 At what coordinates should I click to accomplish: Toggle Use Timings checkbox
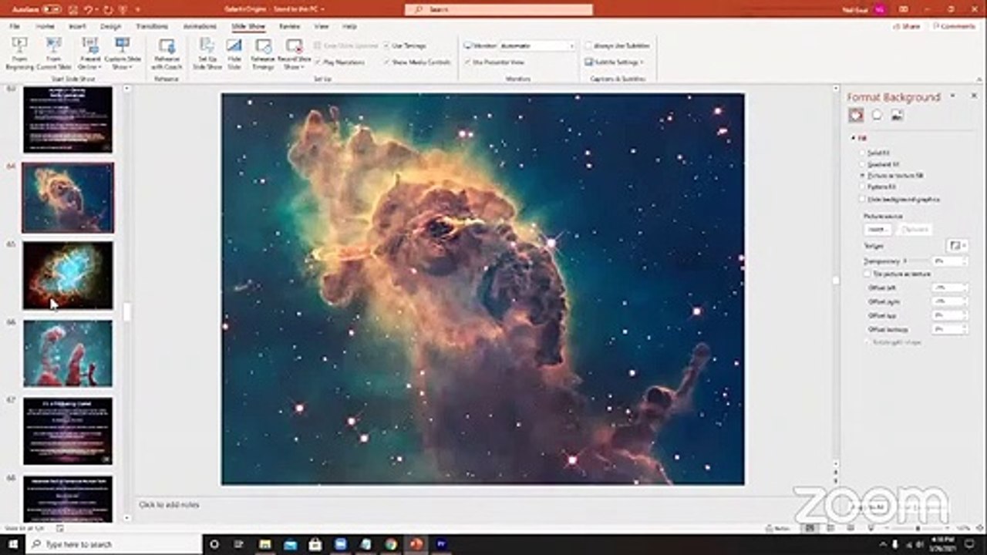point(405,45)
